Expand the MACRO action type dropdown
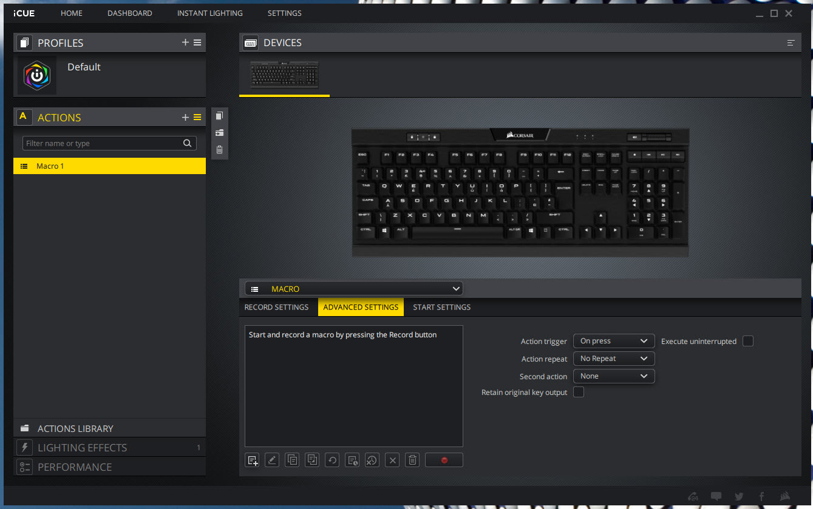Image resolution: width=813 pixels, height=509 pixels. click(353, 289)
